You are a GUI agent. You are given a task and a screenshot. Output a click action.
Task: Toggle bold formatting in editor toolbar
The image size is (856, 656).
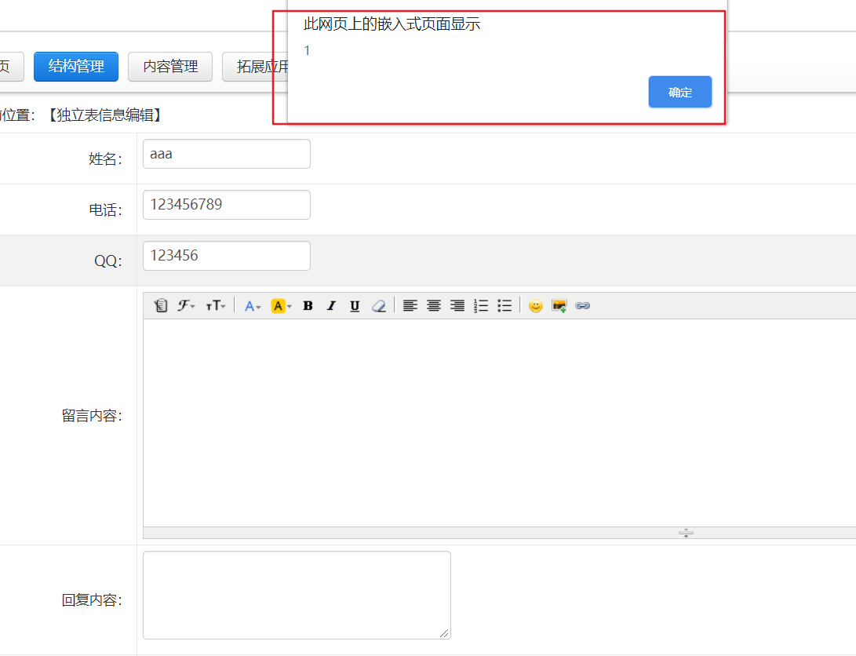pos(308,306)
